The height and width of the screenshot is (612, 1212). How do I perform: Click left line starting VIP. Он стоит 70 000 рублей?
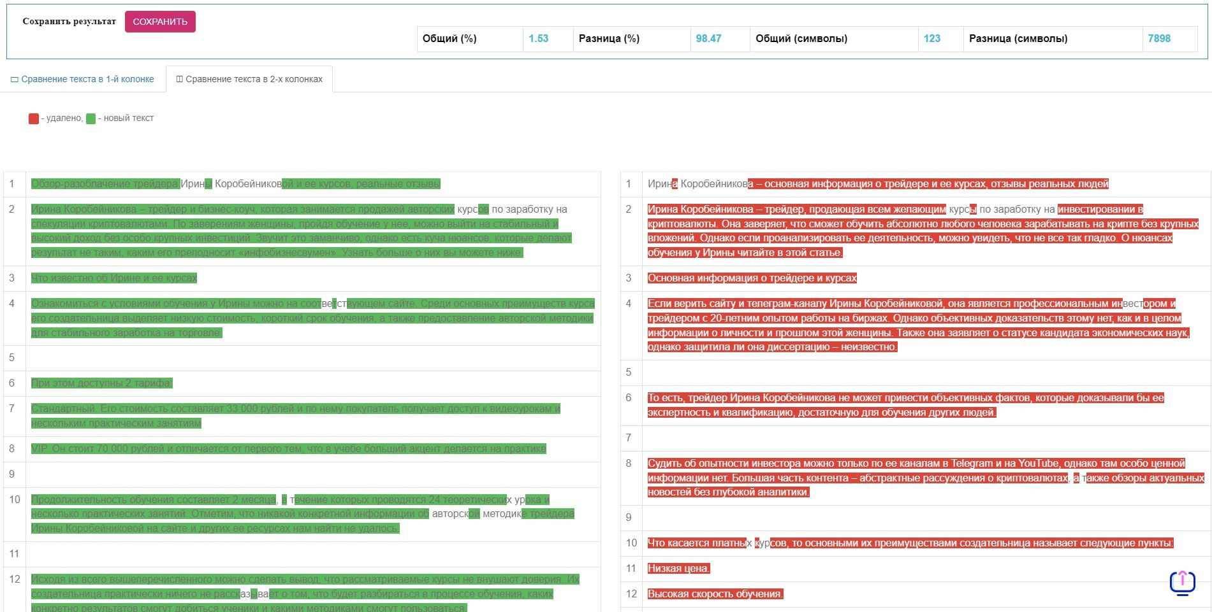coord(289,449)
